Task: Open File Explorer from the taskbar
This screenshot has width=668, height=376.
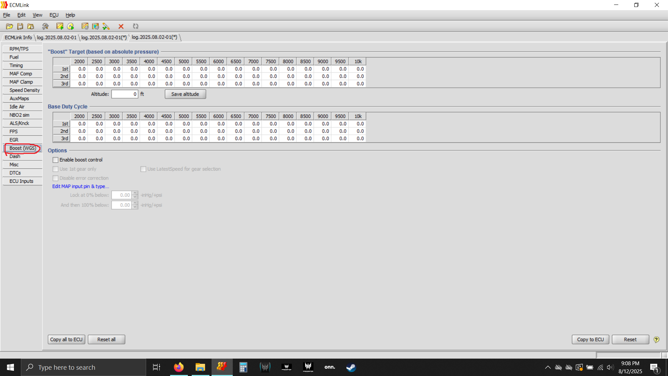Action: (x=200, y=367)
